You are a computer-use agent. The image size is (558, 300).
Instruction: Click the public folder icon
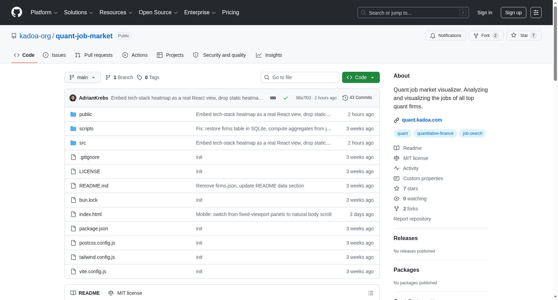coord(73,114)
